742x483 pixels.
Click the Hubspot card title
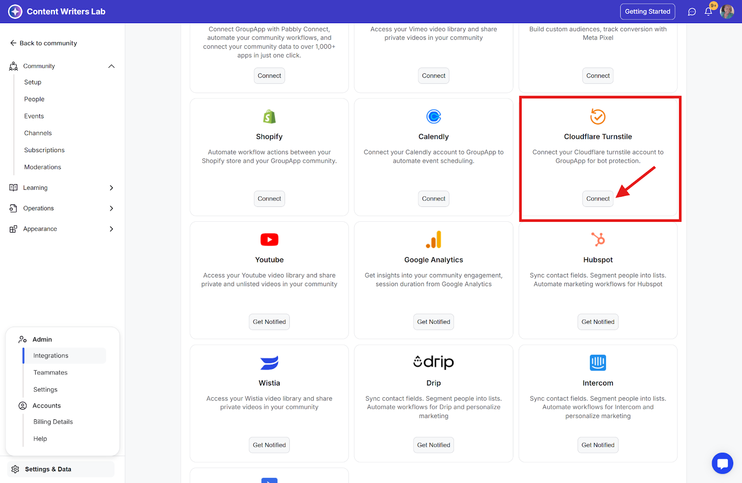[598, 260]
